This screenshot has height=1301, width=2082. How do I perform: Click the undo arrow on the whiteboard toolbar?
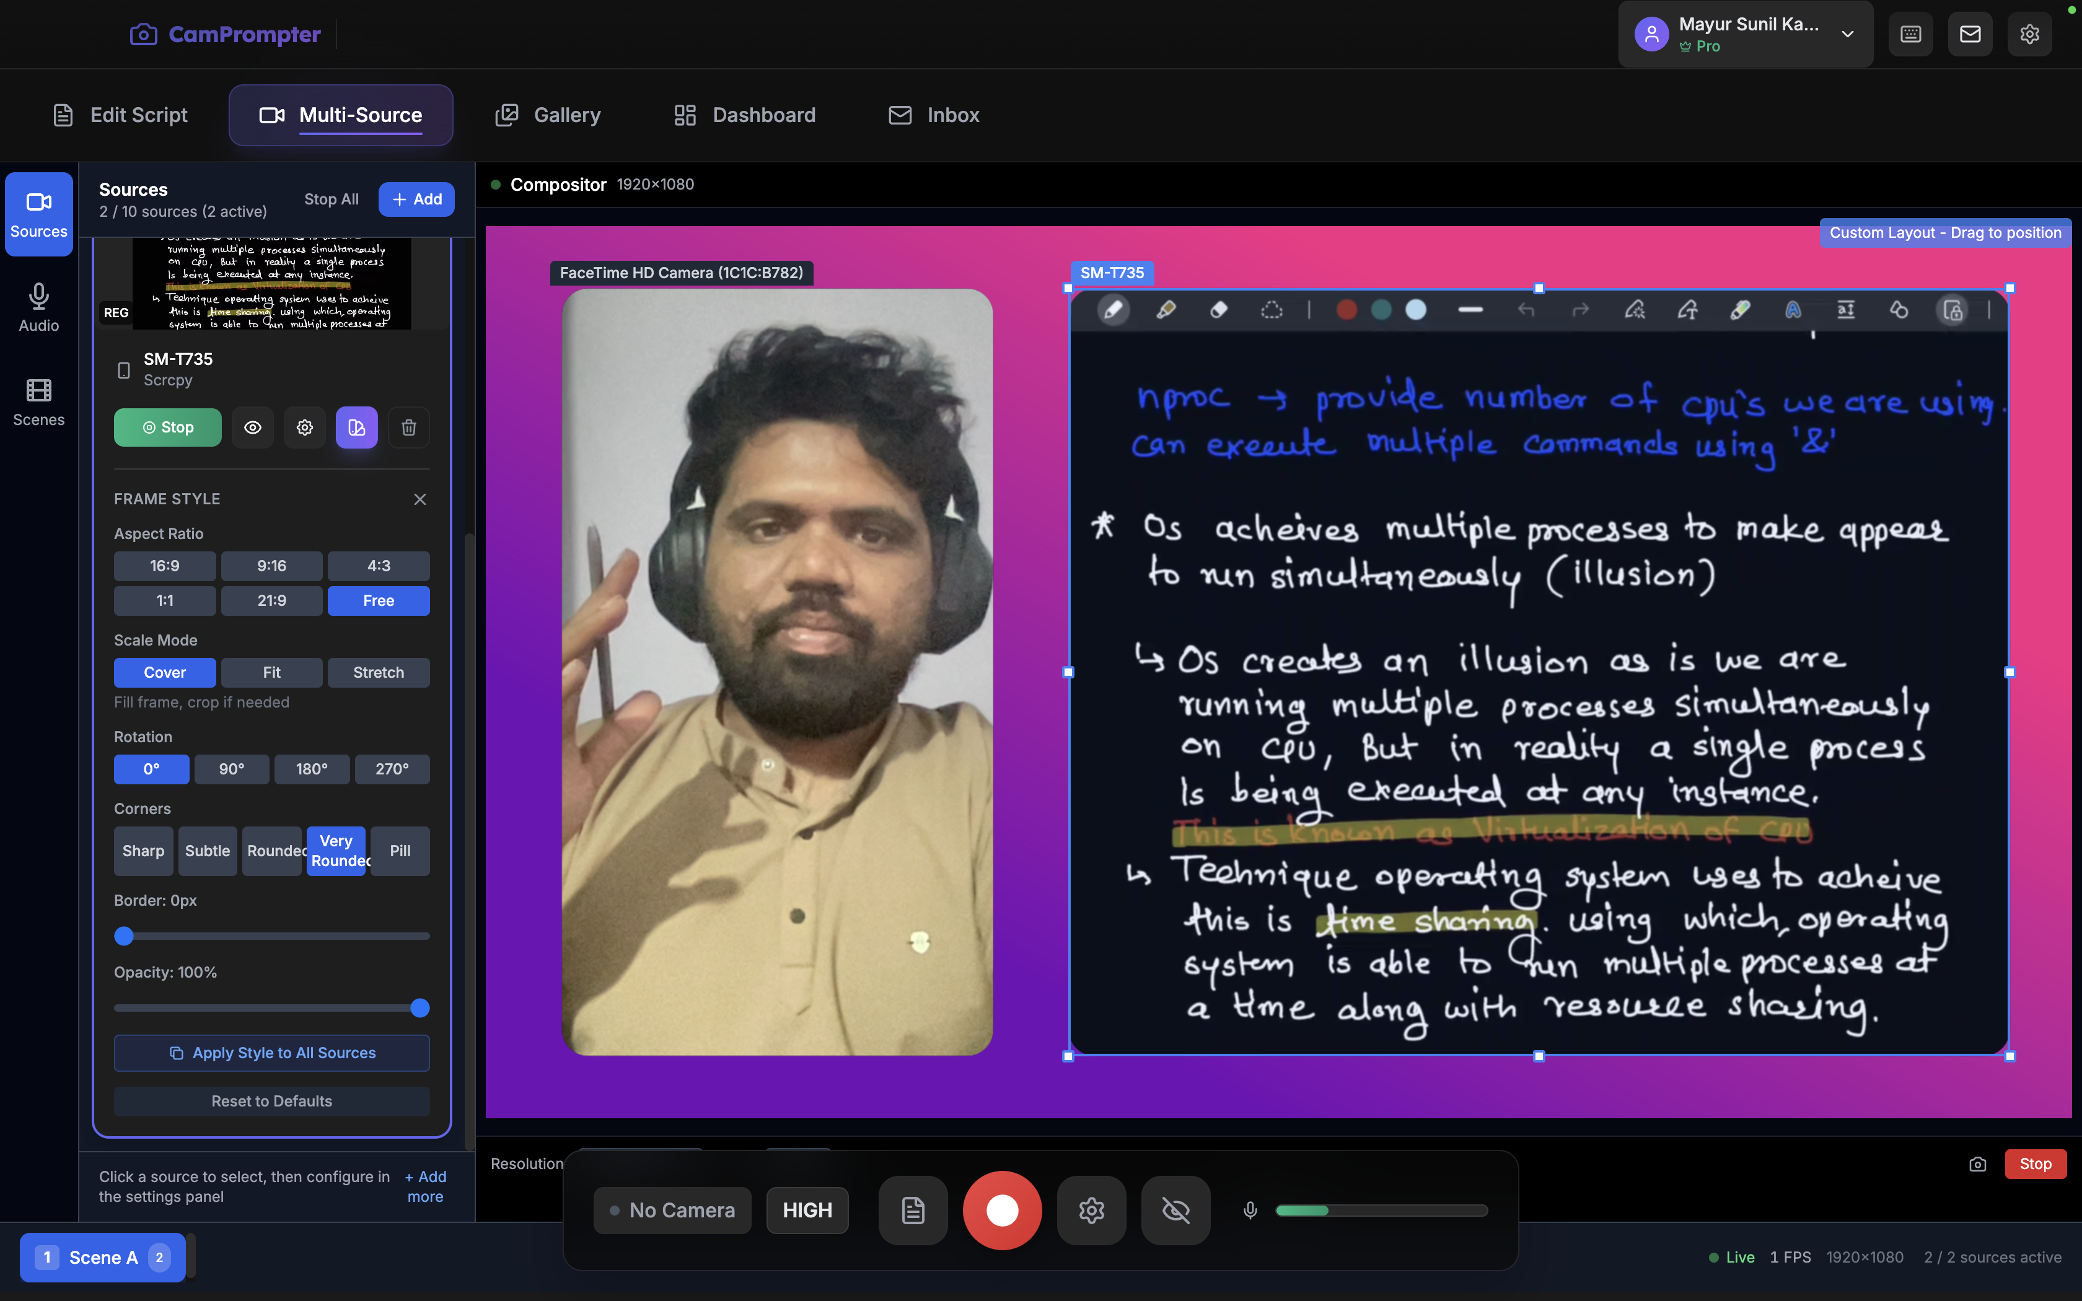[1527, 310]
